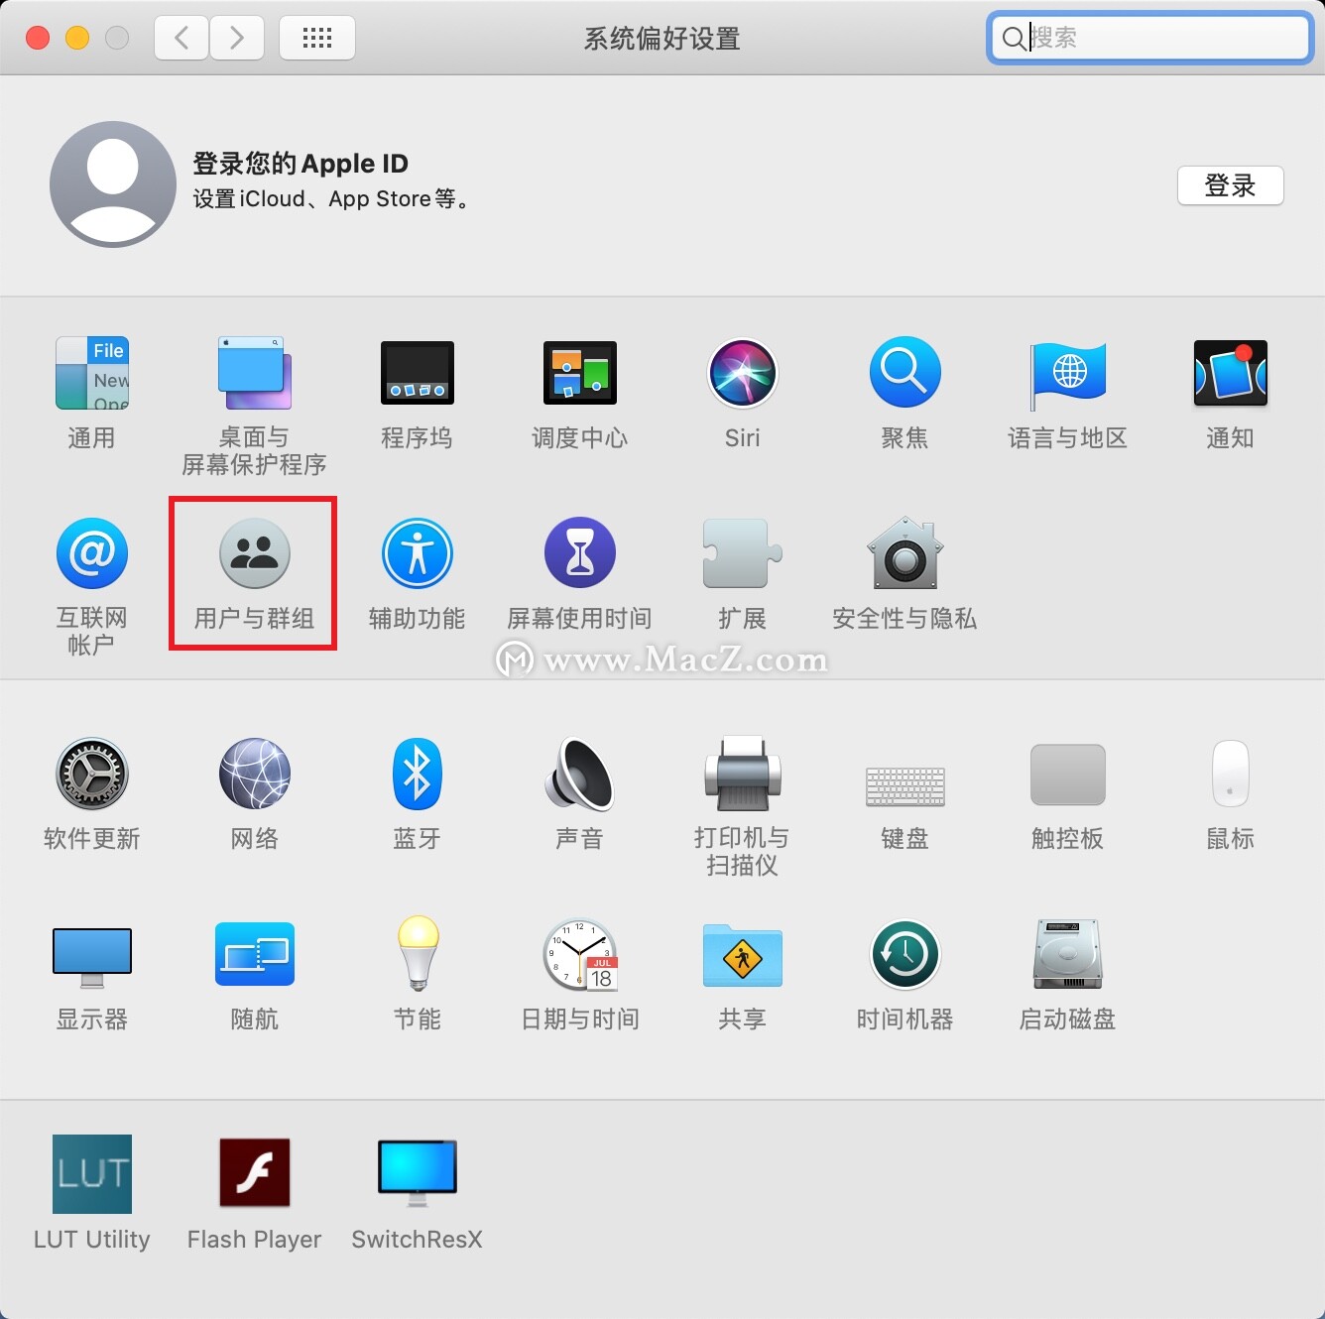Click the 登录您的 Apple ID heading
This screenshot has width=1325, height=1319.
tap(301, 163)
